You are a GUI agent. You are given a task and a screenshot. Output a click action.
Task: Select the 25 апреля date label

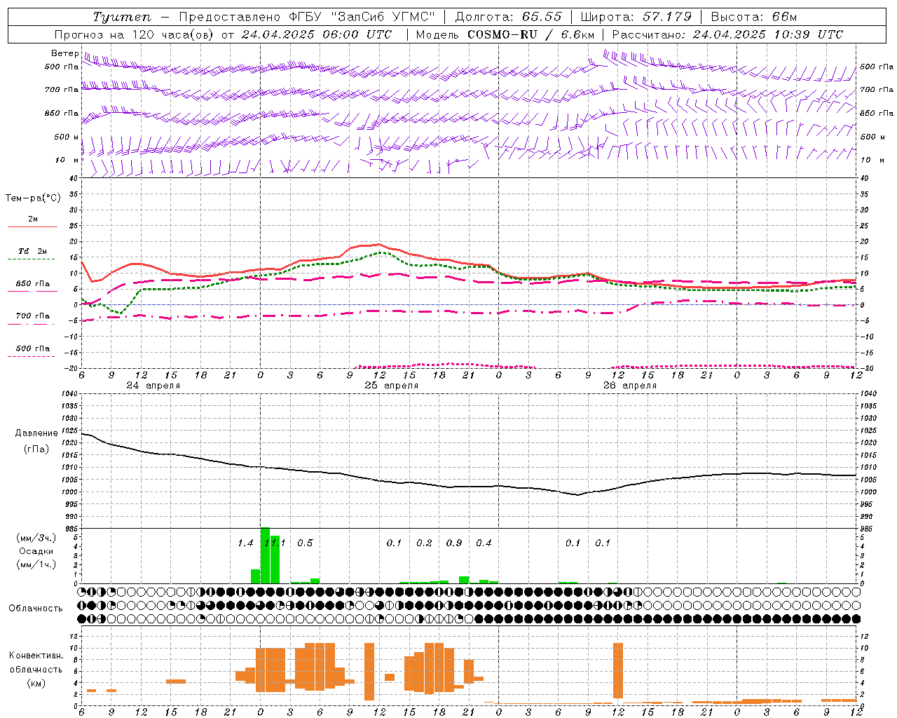point(391,386)
